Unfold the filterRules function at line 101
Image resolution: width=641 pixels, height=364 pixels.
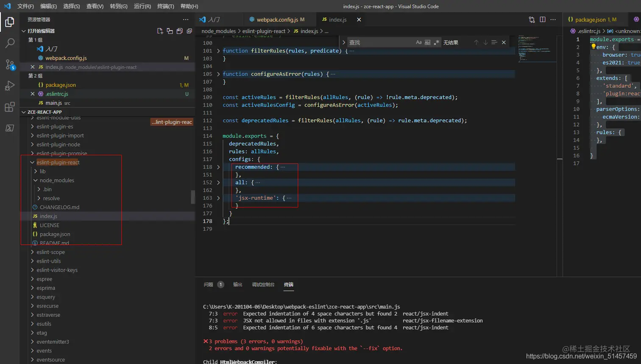point(218,51)
